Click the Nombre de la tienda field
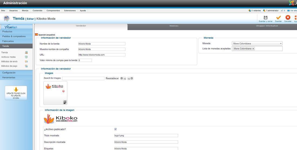This screenshot has width=297, height=150. [102, 44]
